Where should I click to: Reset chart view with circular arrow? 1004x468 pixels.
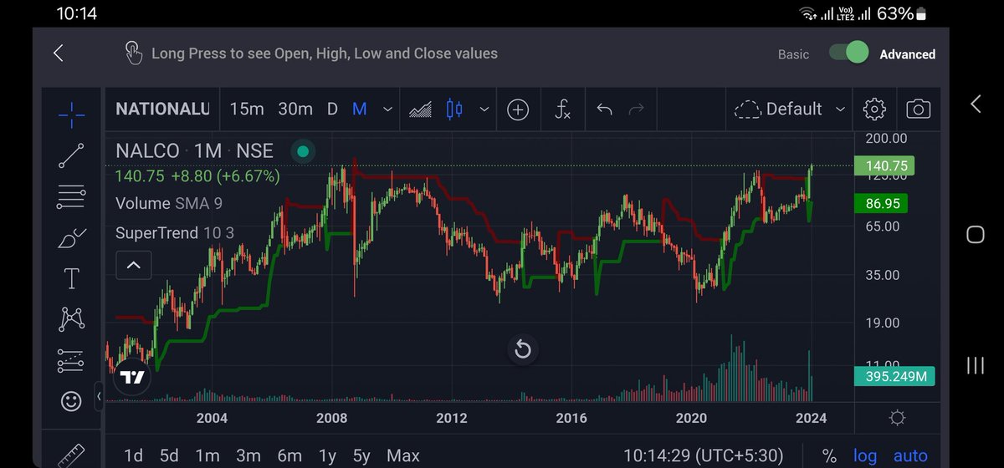click(522, 348)
